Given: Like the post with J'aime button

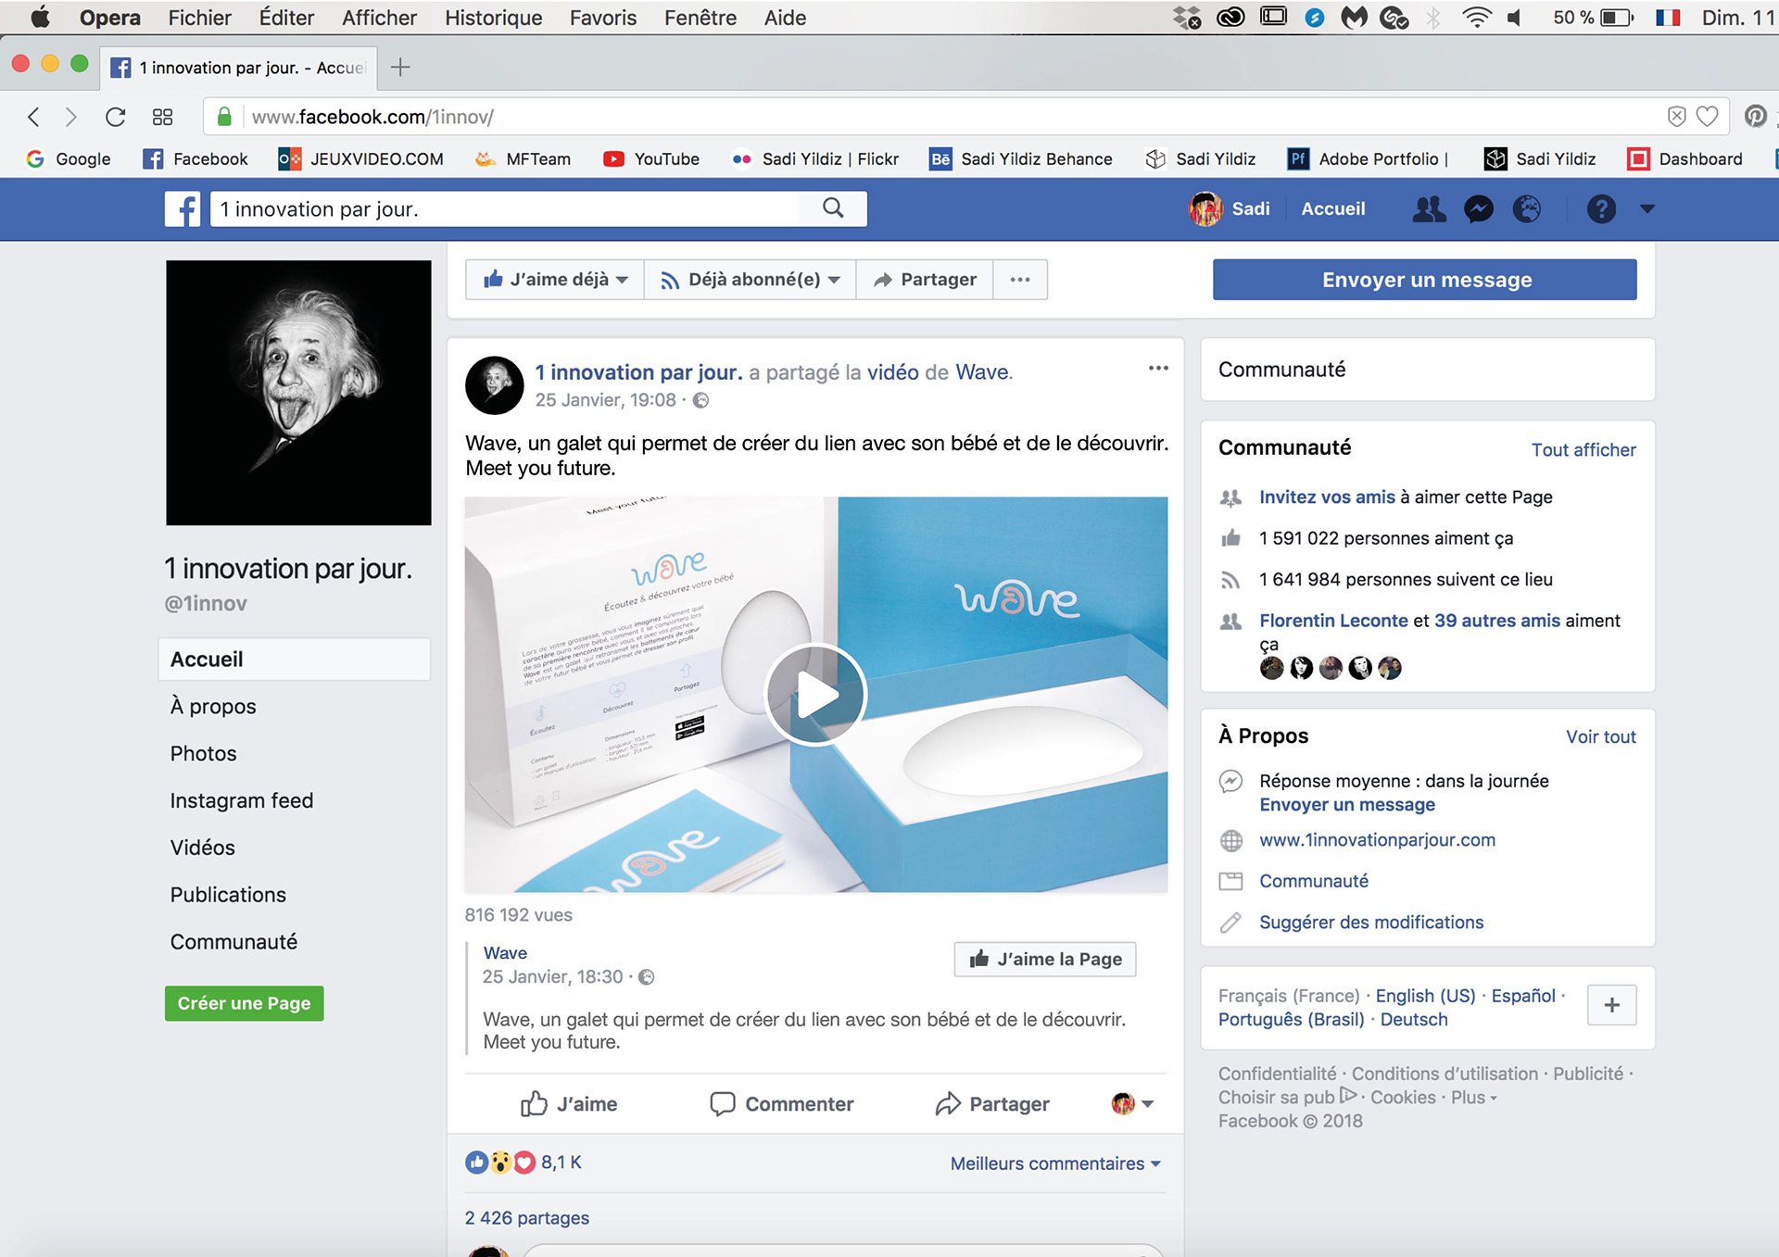Looking at the screenshot, I should 569,1104.
